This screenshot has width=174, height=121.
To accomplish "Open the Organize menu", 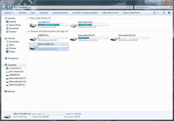I will click(x=9, y=13).
